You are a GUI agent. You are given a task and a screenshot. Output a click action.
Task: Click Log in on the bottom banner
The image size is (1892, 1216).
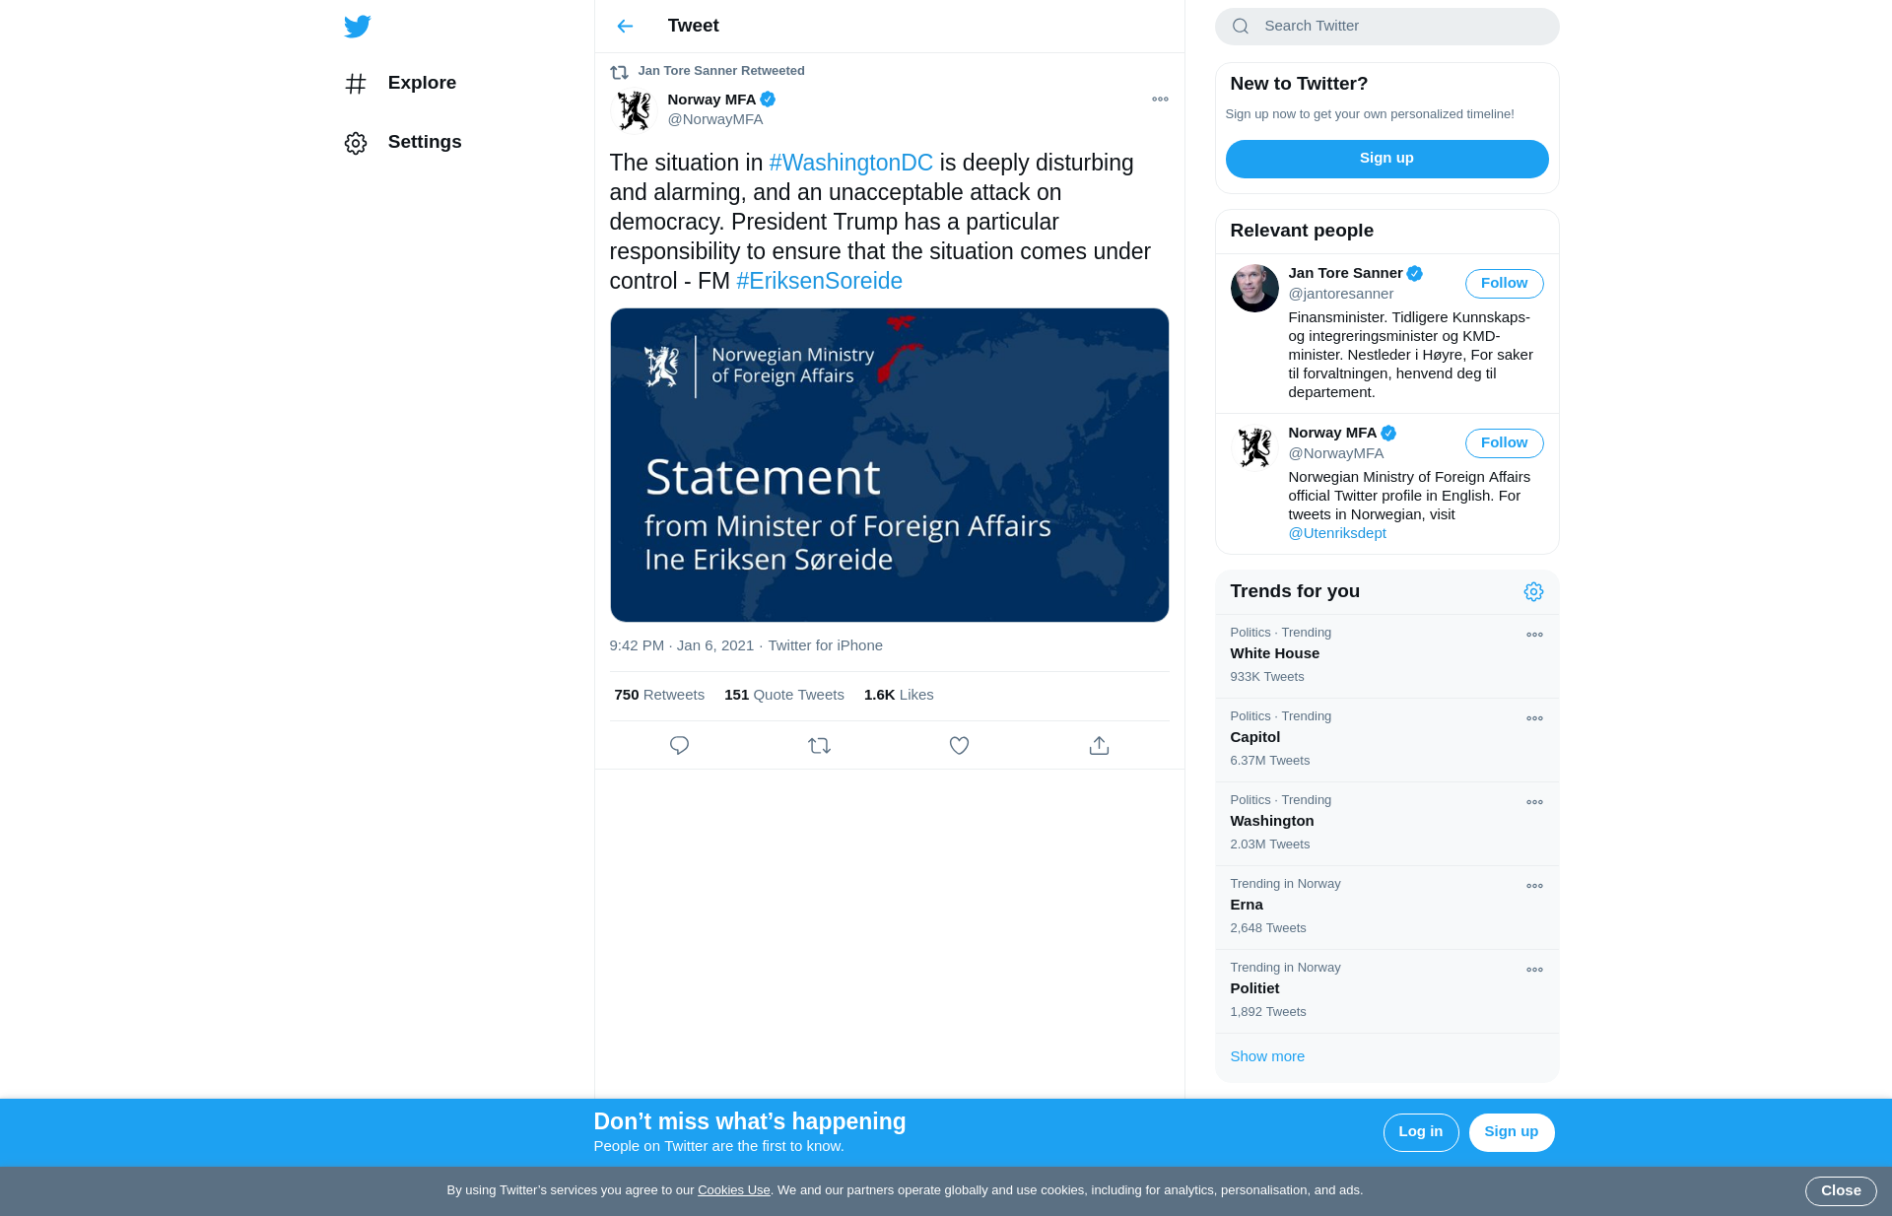(1420, 1132)
